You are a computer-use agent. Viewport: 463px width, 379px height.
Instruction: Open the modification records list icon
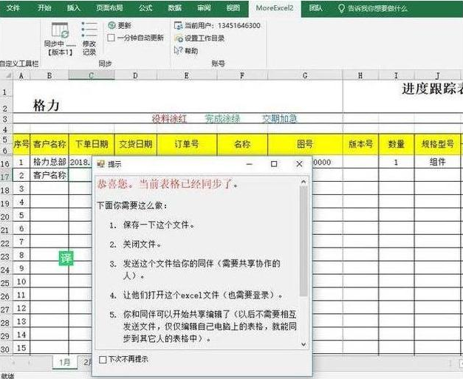[x=89, y=30]
